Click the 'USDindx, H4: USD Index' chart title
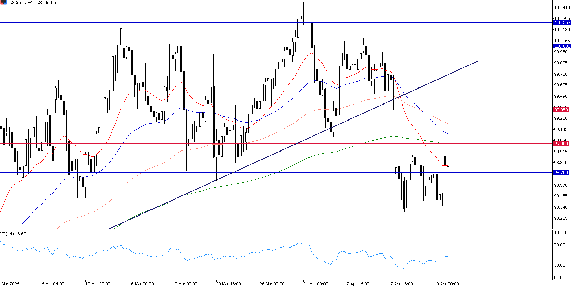This screenshot has height=287, width=571. (x=33, y=3)
